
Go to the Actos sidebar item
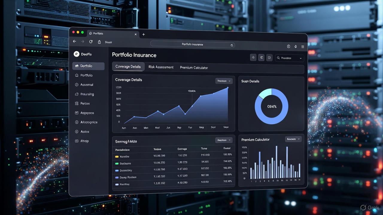click(x=82, y=132)
